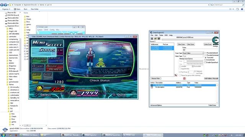Click Explorer horizontal scrollbar thumb
The image size is (245, 137).
[x=27, y=125]
